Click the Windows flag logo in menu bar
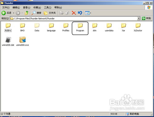 point(149,7)
